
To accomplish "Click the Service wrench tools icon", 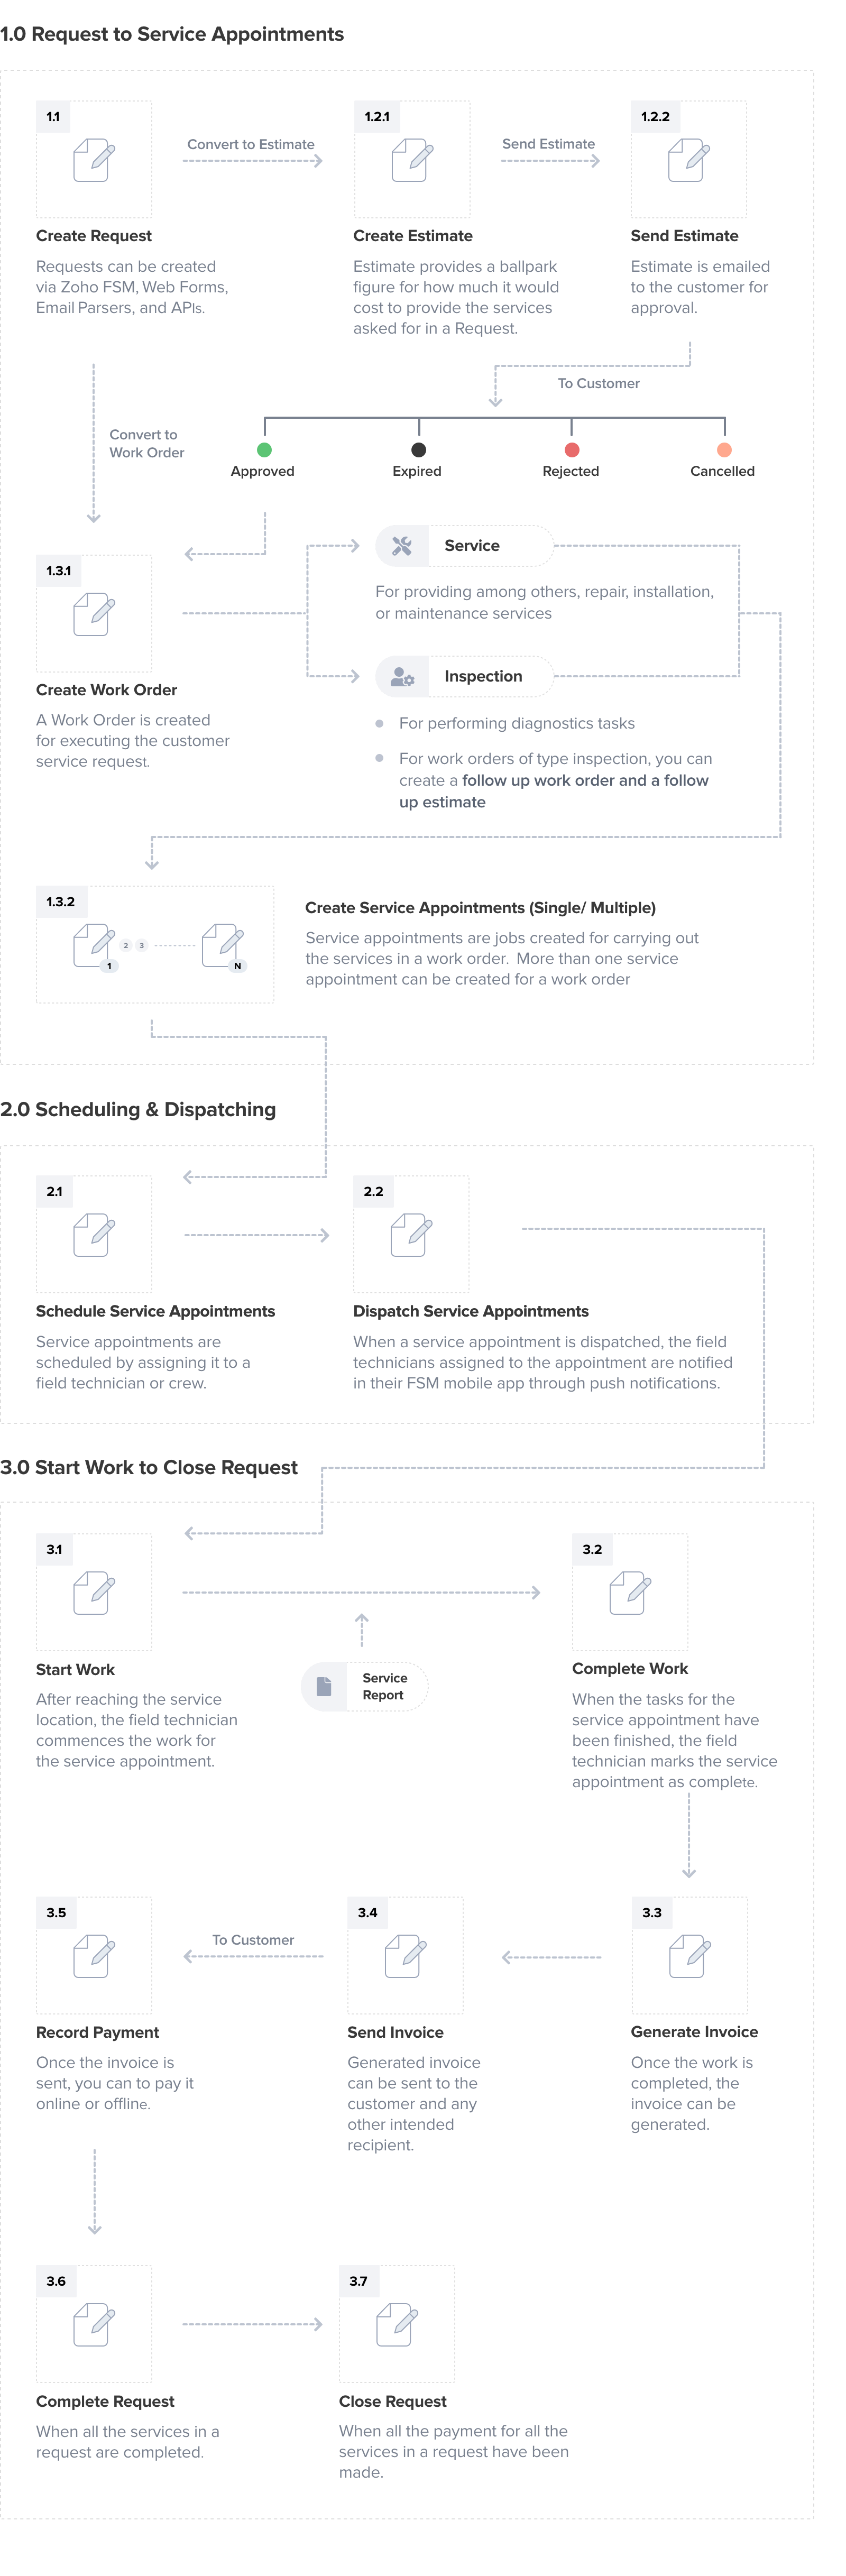I will 402,546.
